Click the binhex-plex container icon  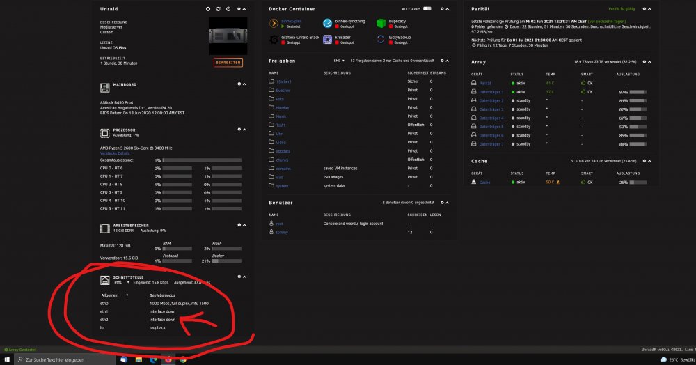(274, 23)
